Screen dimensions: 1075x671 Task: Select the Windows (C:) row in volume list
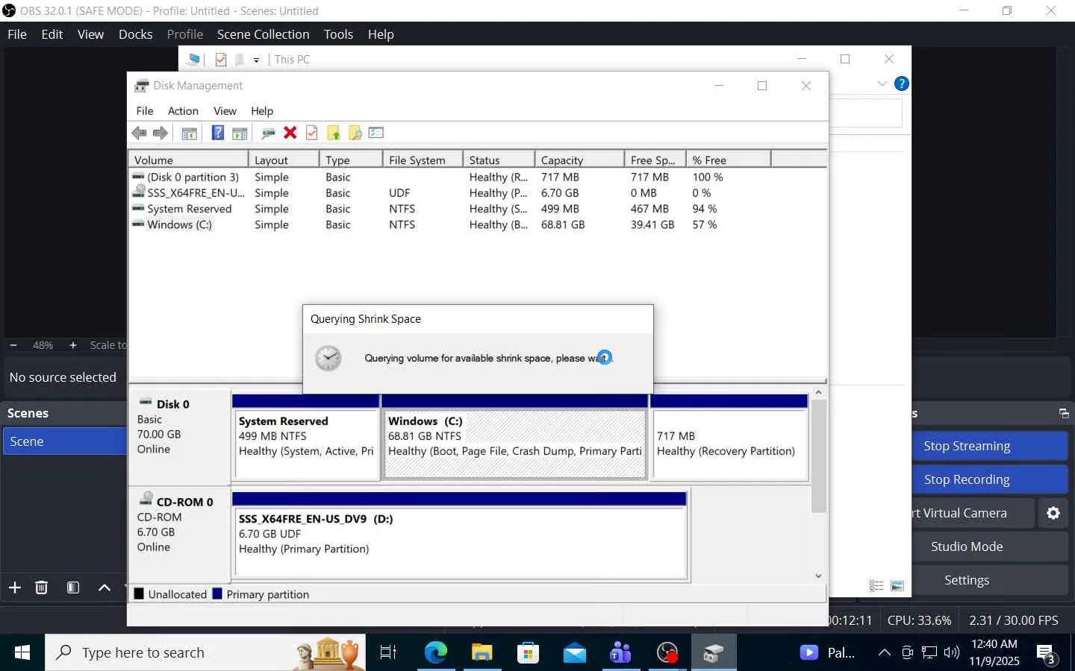pyautogui.click(x=478, y=225)
